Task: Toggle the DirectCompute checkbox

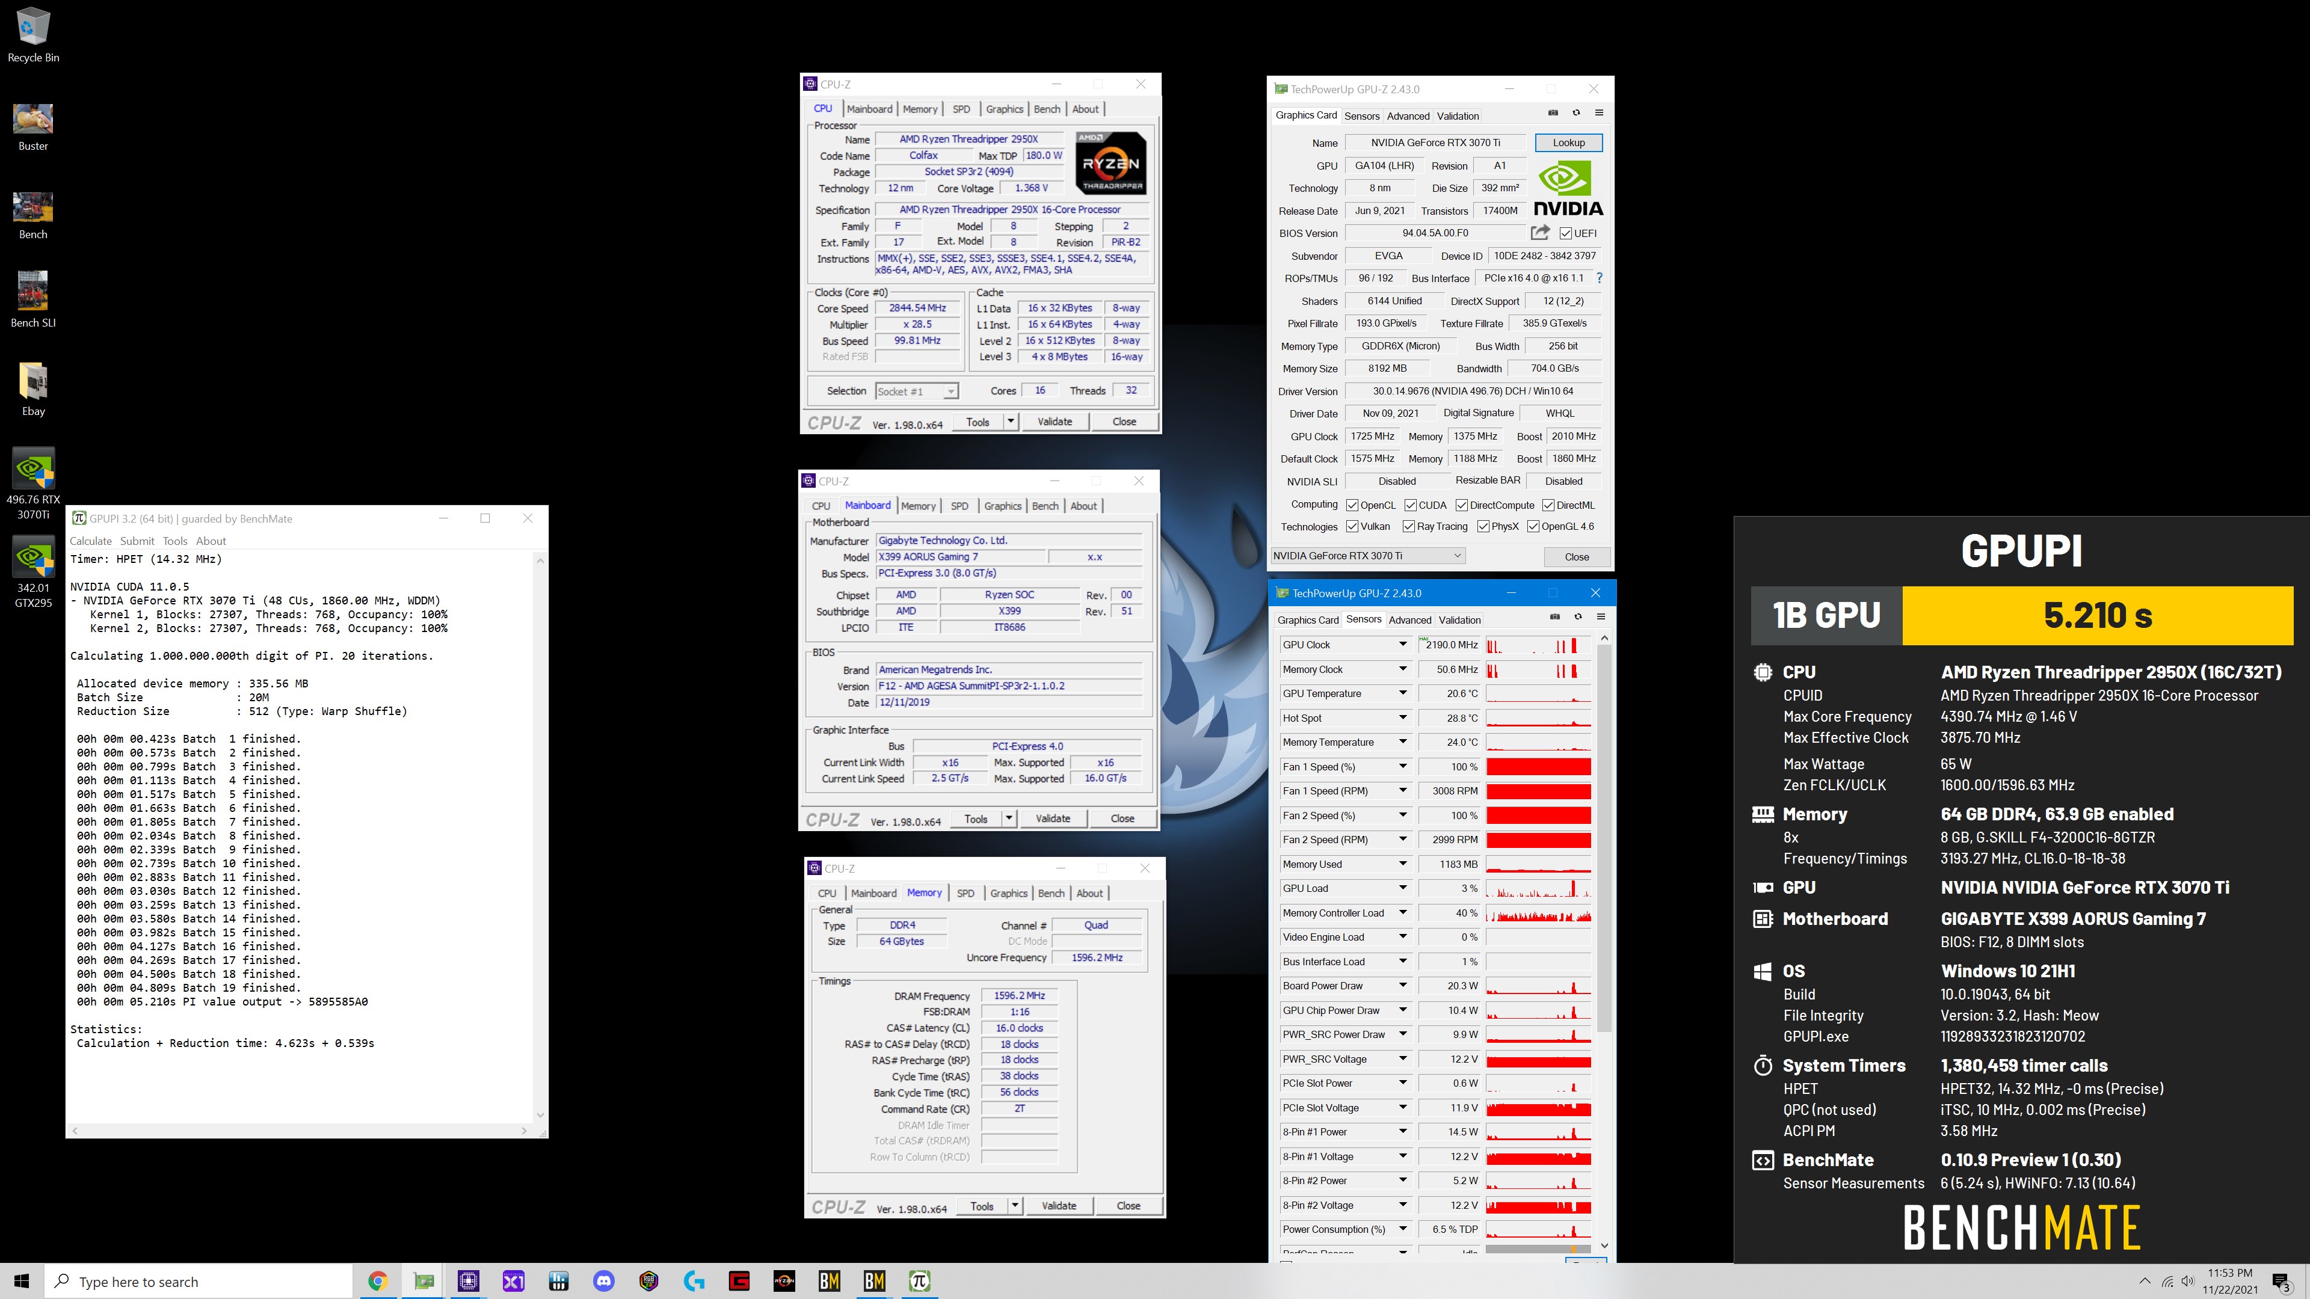Action: coord(1462,505)
